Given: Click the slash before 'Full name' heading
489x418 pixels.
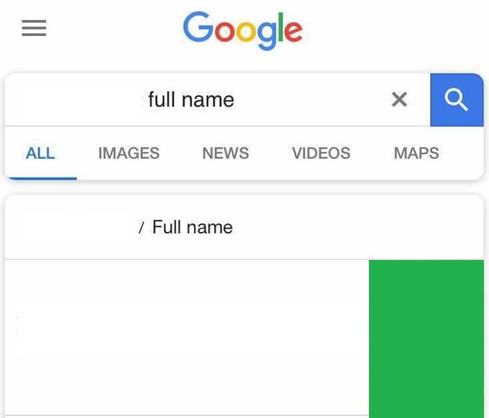Looking at the screenshot, I should 141,228.
